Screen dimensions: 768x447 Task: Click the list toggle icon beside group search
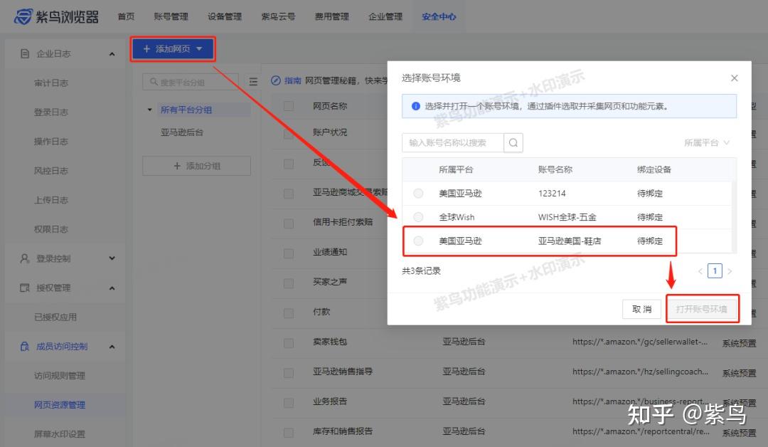253,82
